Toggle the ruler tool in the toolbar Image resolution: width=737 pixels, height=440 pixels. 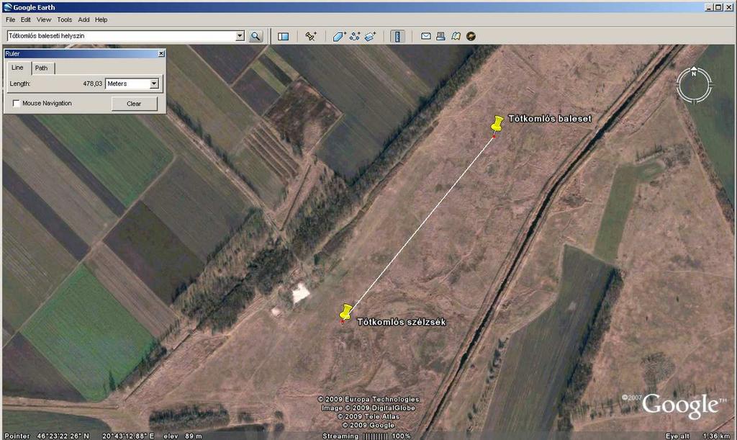pyautogui.click(x=397, y=36)
